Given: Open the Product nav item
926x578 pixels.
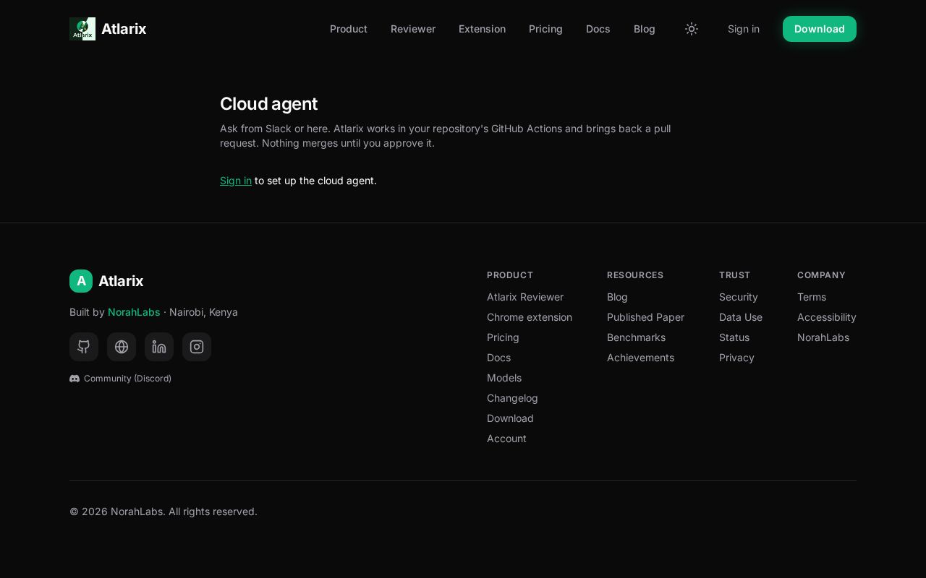Looking at the screenshot, I should click(x=349, y=29).
